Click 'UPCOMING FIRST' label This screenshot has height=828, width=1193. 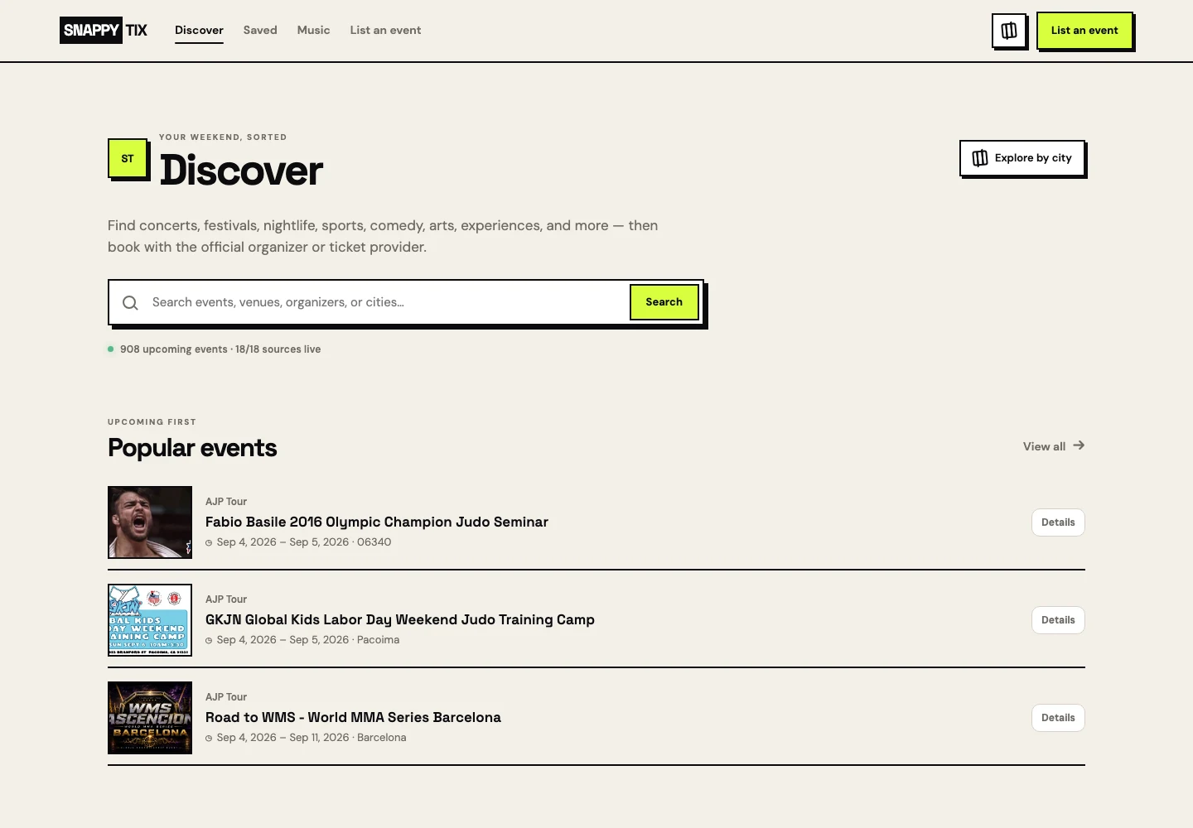[x=152, y=422]
